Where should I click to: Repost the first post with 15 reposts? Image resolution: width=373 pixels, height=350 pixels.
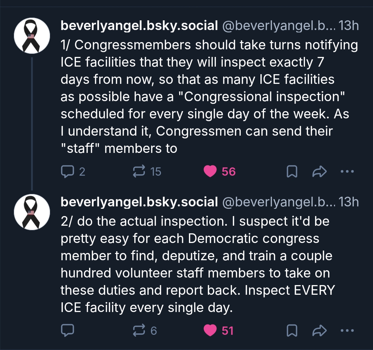click(x=139, y=171)
